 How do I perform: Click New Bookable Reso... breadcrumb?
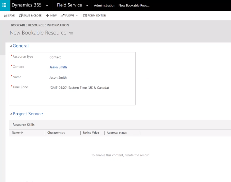pyautogui.click(x=134, y=6)
